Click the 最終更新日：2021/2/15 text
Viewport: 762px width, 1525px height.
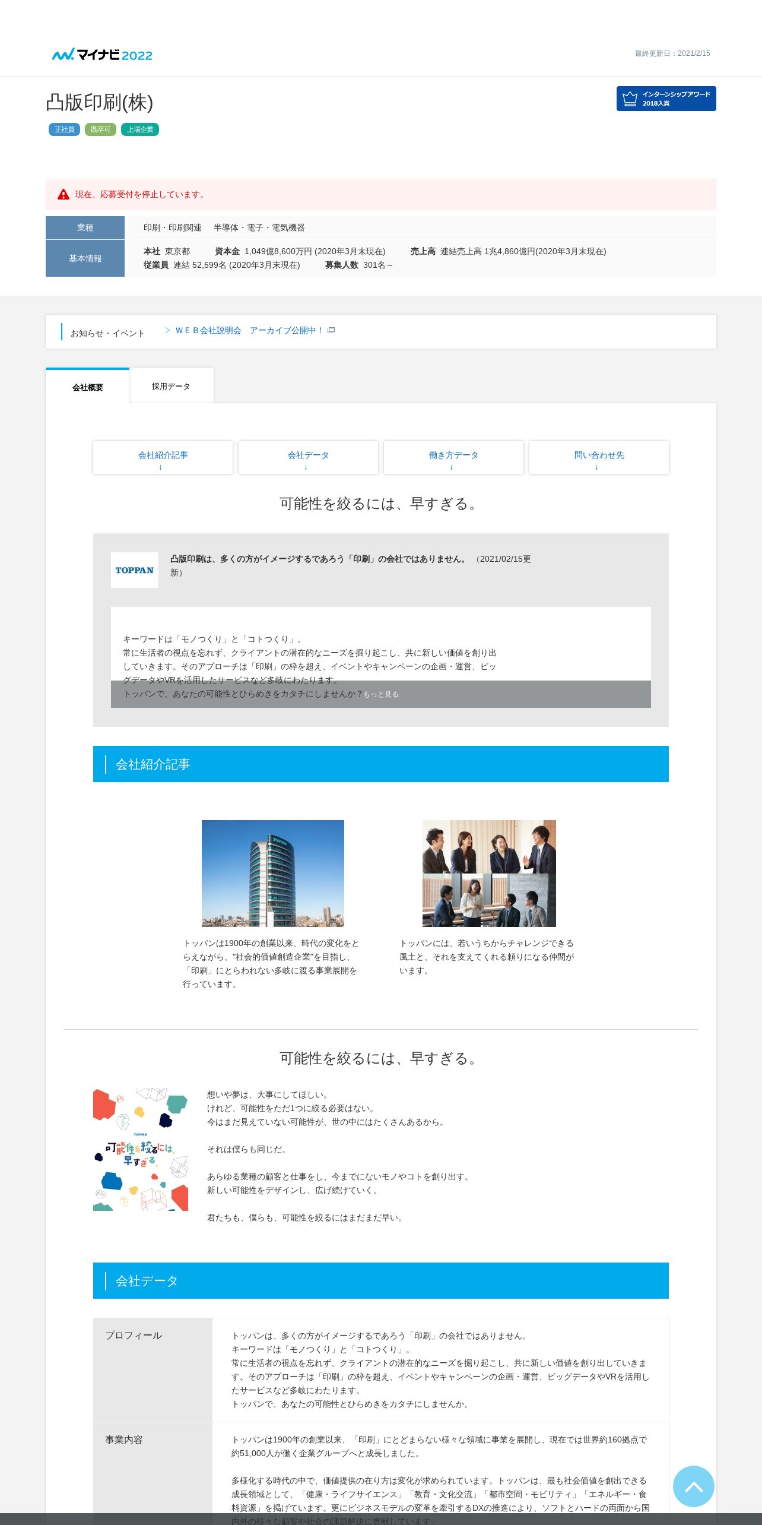pos(672,53)
